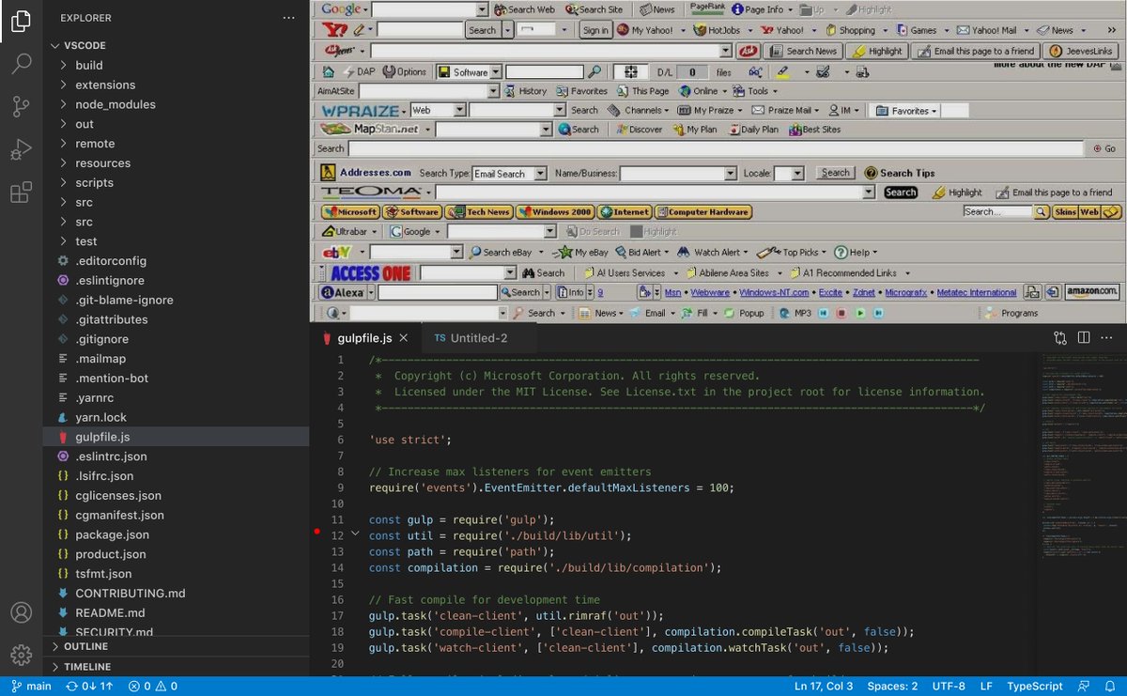Image resolution: width=1127 pixels, height=696 pixels.
Task: Click the stop button in the MP3 toolbar
Action: point(841,313)
